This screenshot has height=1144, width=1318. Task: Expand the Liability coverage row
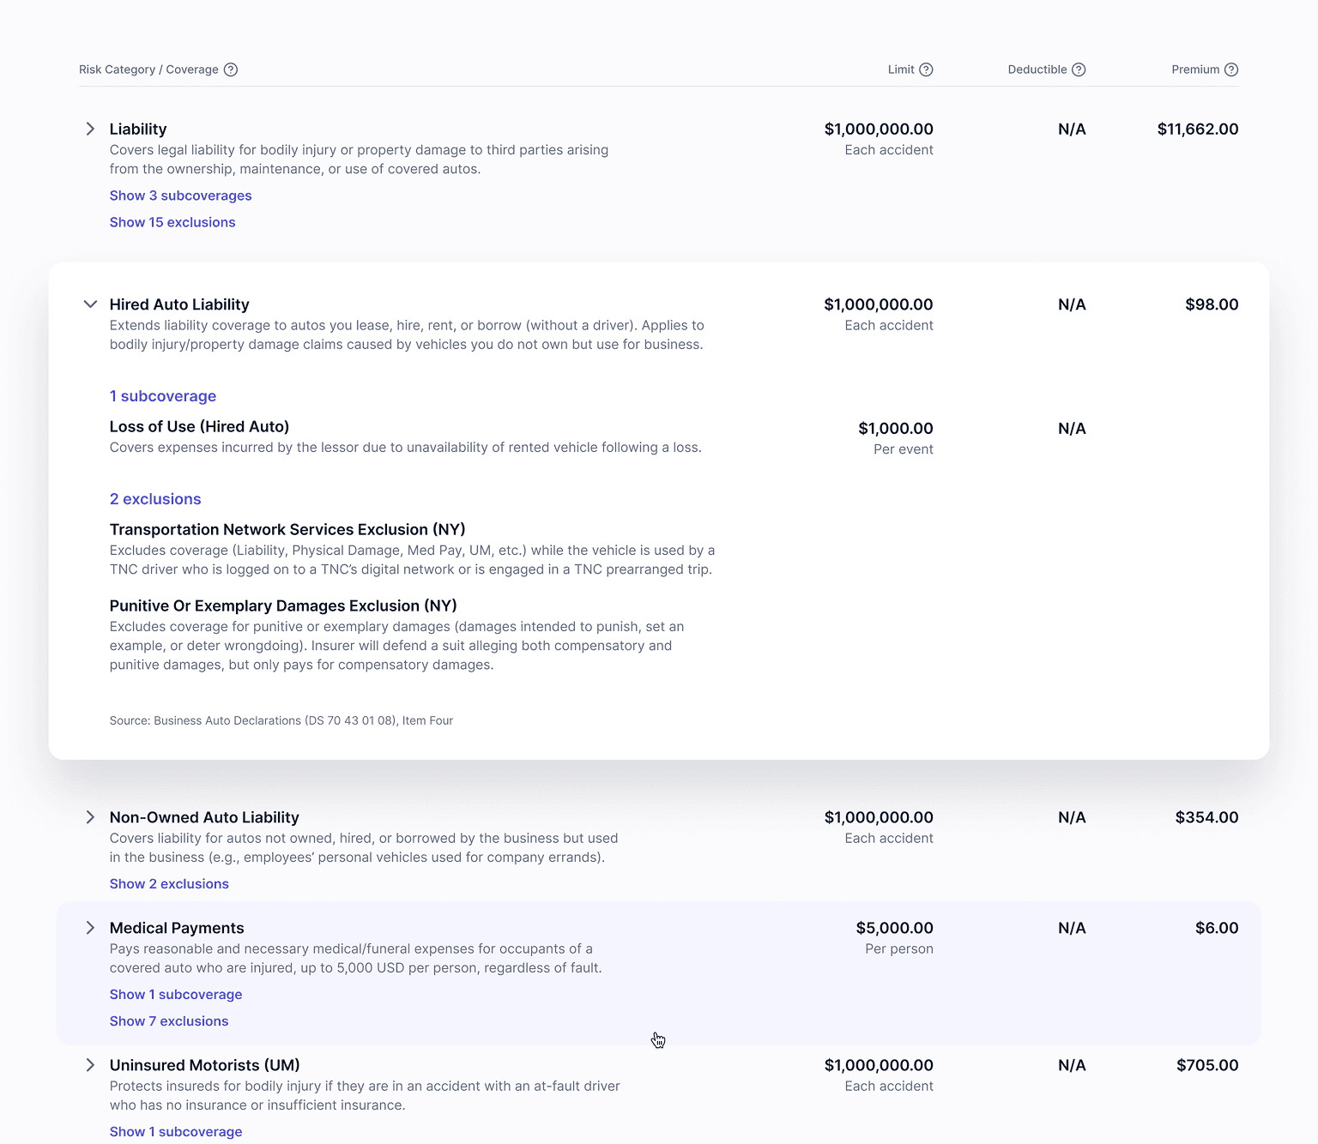pos(90,129)
